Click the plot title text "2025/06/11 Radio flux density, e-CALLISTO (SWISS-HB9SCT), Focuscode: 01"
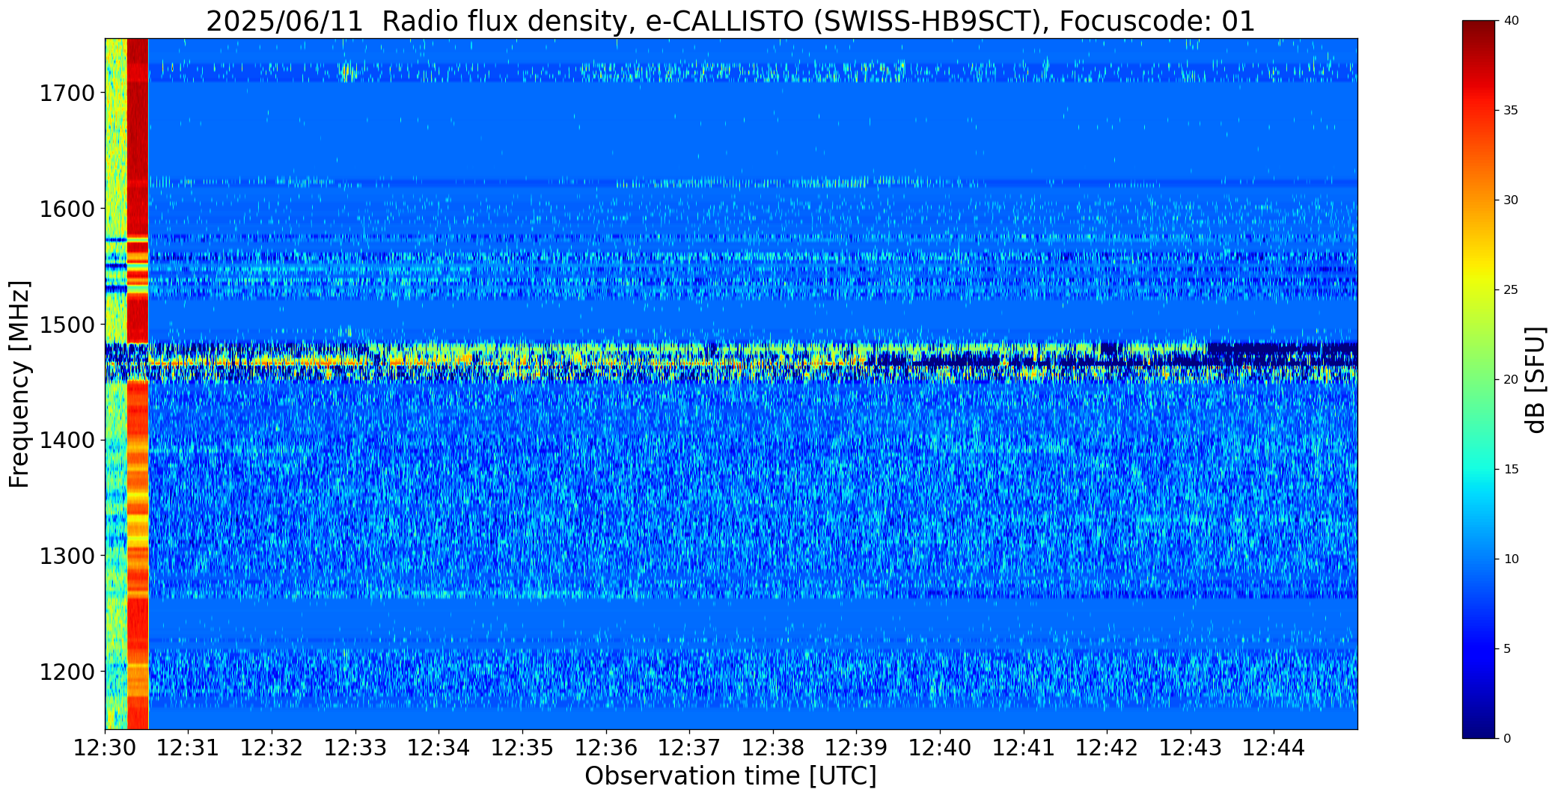The width and height of the screenshot is (1558, 798). pyautogui.click(x=730, y=21)
